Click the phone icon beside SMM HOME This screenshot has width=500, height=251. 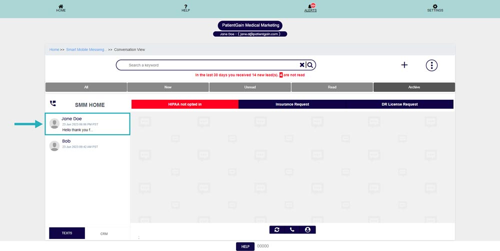tap(53, 104)
